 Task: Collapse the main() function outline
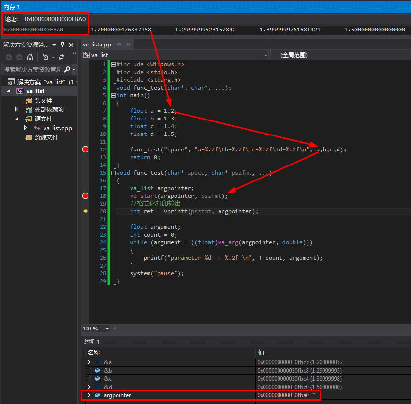[x=113, y=95]
